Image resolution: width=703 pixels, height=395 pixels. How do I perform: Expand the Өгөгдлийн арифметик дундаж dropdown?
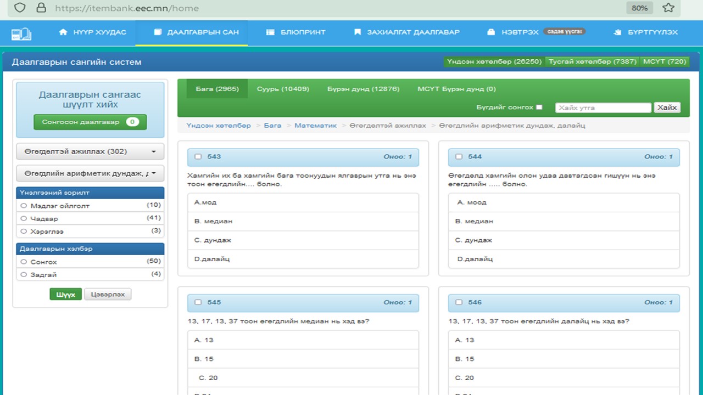(90, 174)
